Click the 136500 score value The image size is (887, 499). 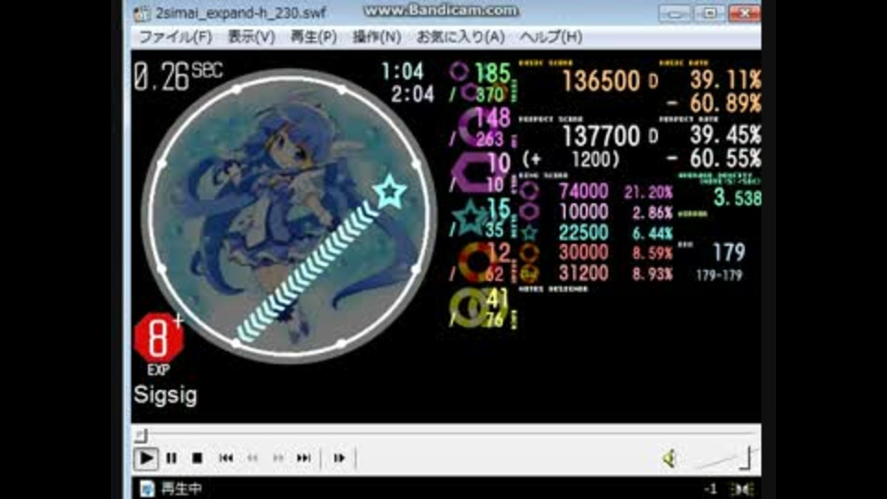(601, 81)
